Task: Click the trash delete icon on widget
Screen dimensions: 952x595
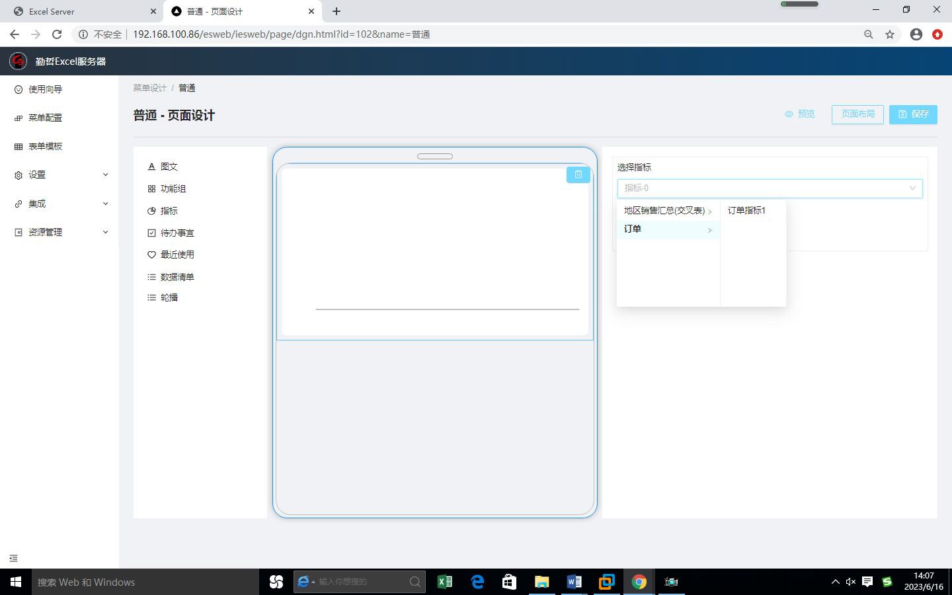Action: (578, 175)
